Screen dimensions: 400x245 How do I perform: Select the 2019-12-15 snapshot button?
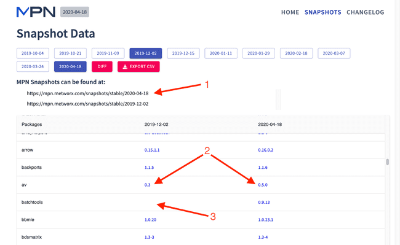pyautogui.click(x=183, y=53)
